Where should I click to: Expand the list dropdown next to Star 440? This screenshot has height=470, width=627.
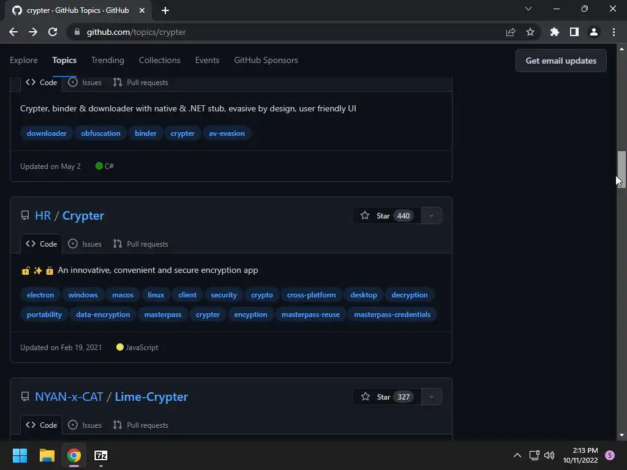coord(432,216)
